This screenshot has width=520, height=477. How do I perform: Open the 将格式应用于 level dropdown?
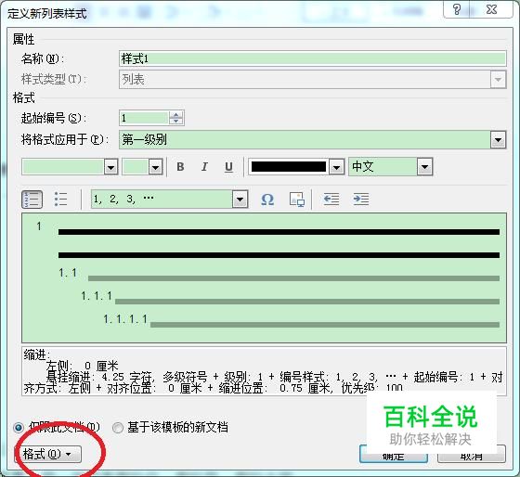tap(498, 139)
